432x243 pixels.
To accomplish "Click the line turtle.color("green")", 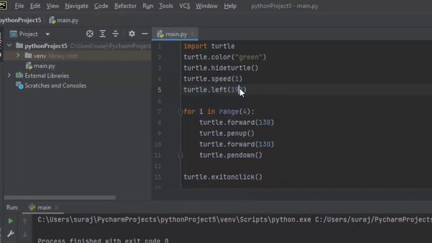I will (225, 57).
